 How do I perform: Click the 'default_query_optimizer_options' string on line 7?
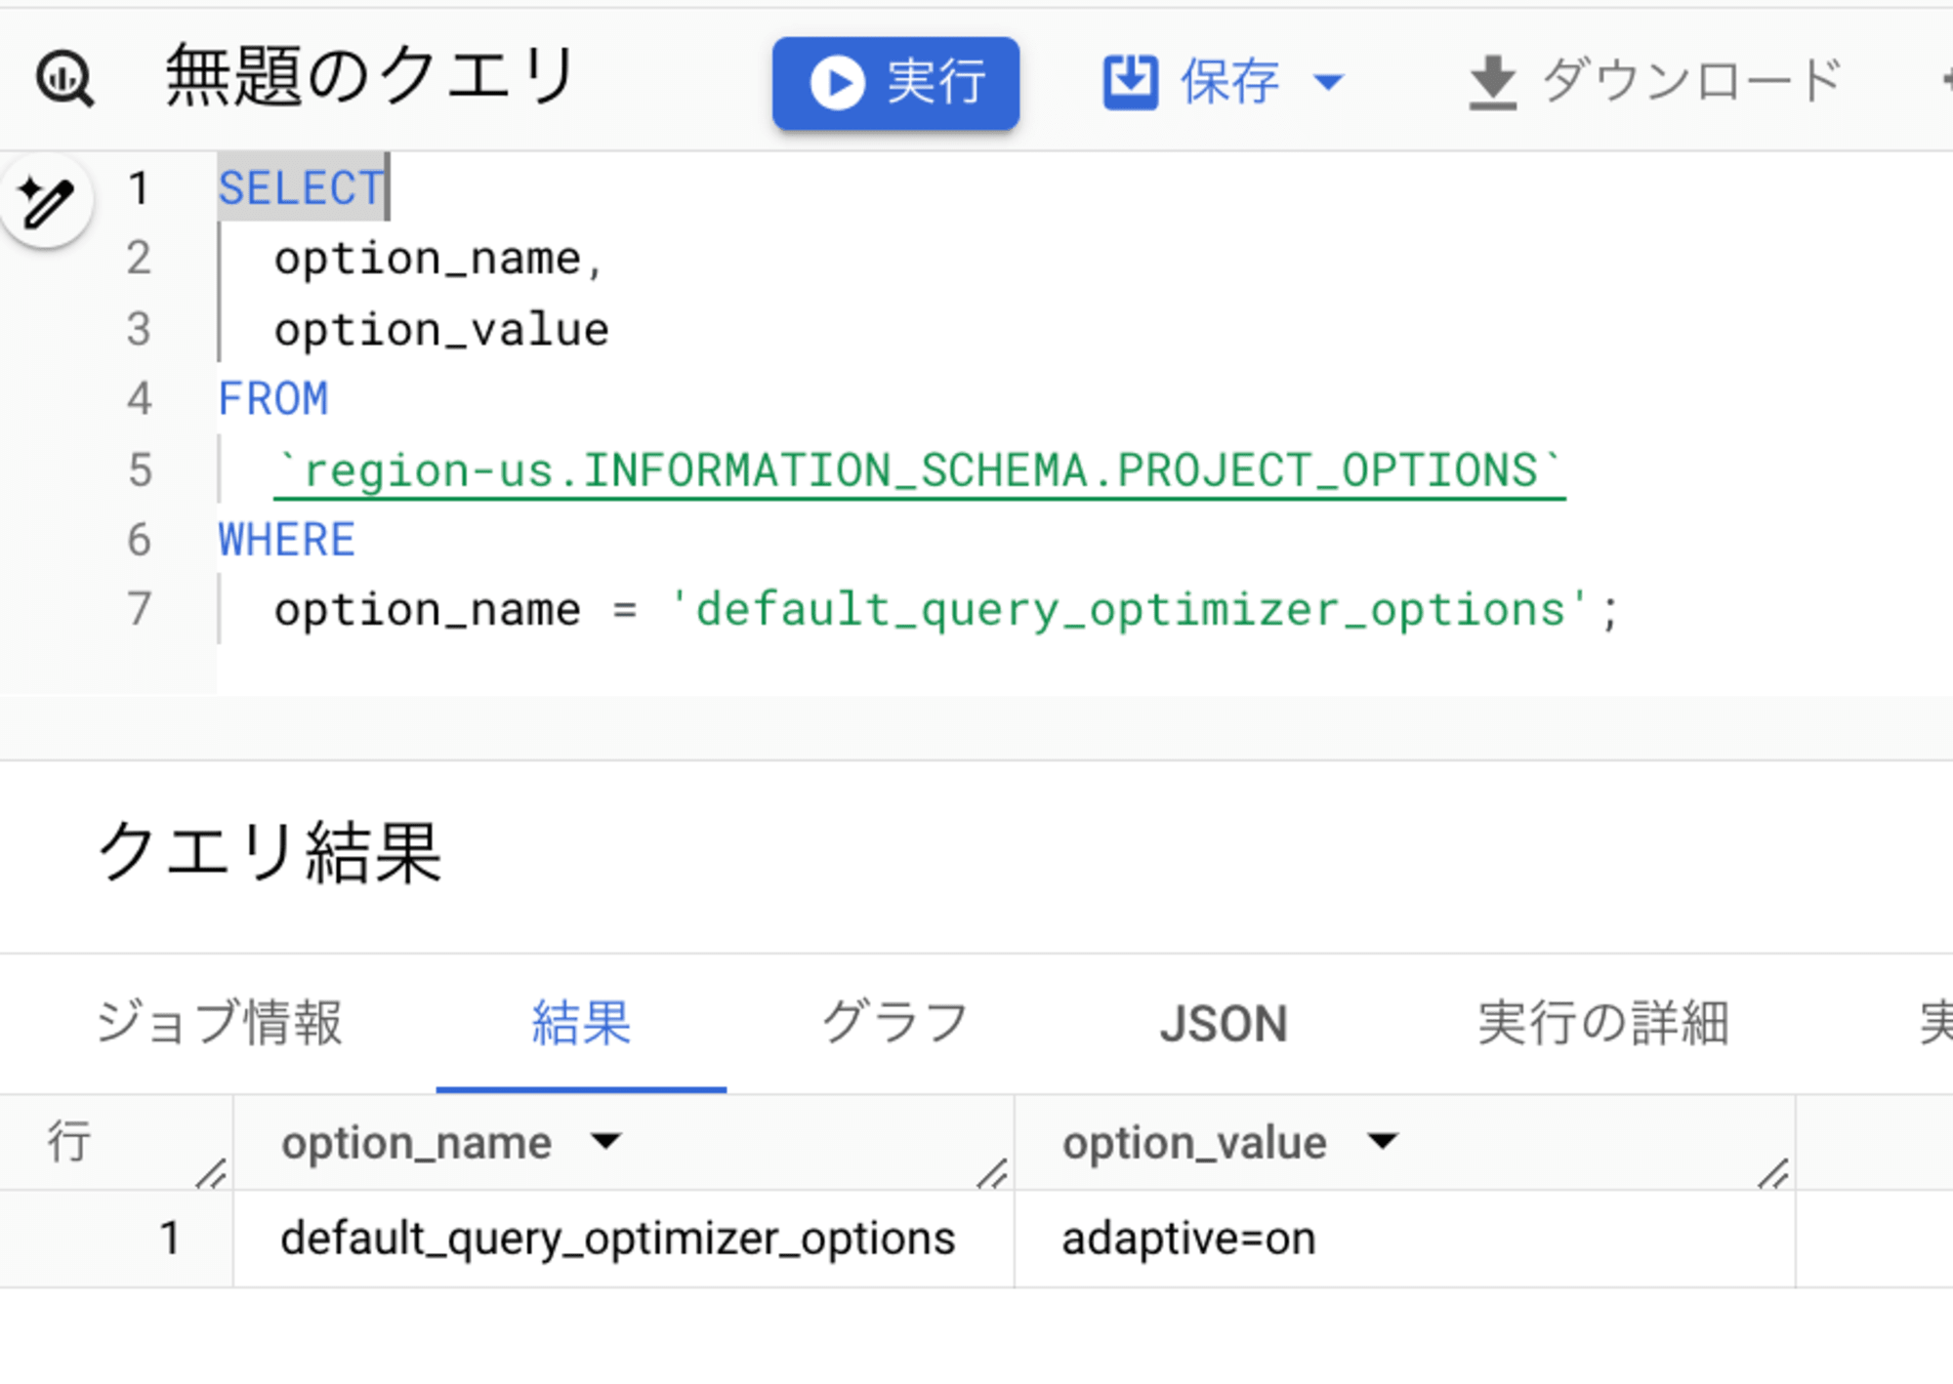click(1130, 611)
